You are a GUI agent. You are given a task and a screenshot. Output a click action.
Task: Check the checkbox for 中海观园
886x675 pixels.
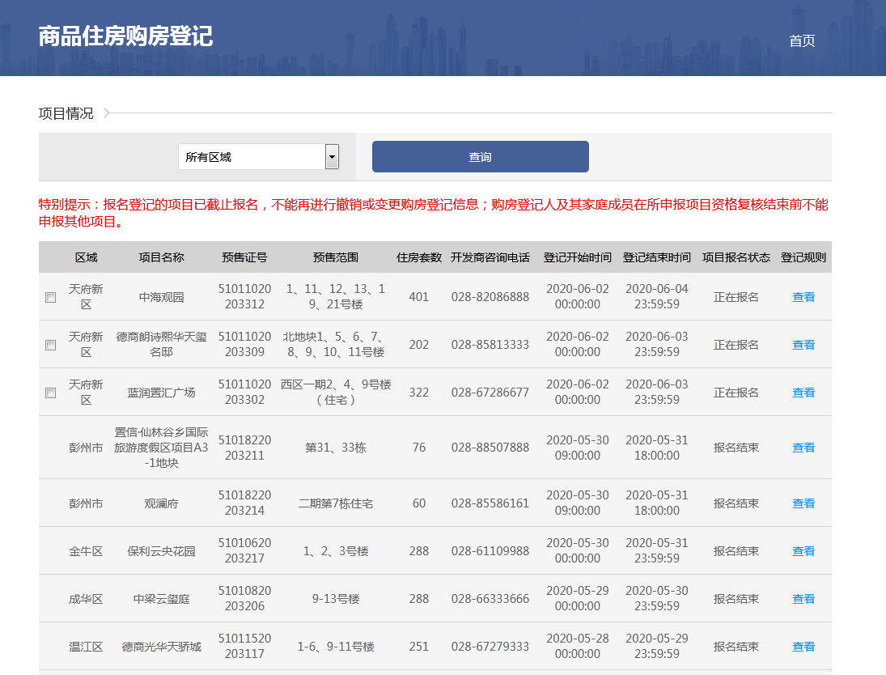(50, 296)
